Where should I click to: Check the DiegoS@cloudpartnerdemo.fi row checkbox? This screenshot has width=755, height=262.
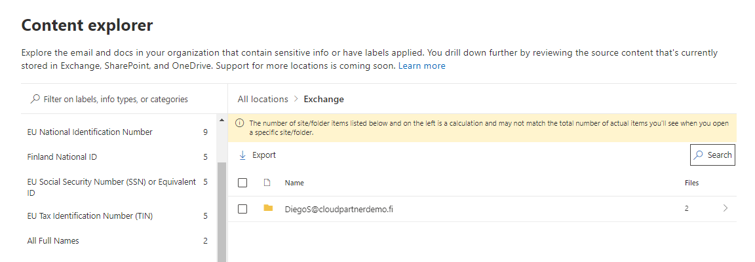coord(242,209)
